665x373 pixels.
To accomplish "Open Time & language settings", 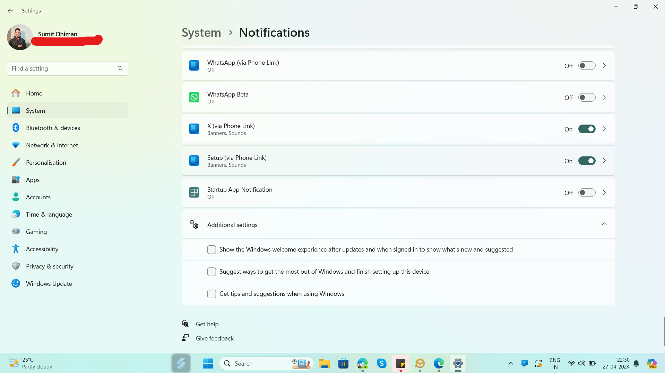I will [x=68, y=214].
